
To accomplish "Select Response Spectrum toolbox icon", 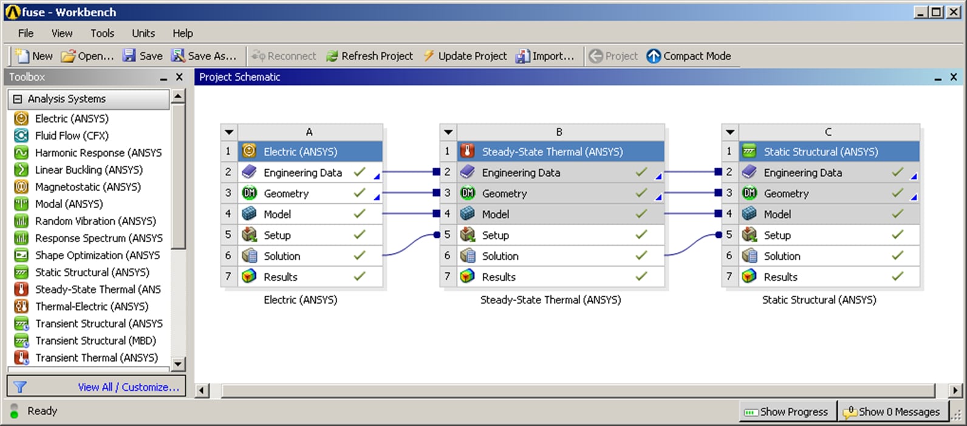I will (21, 238).
